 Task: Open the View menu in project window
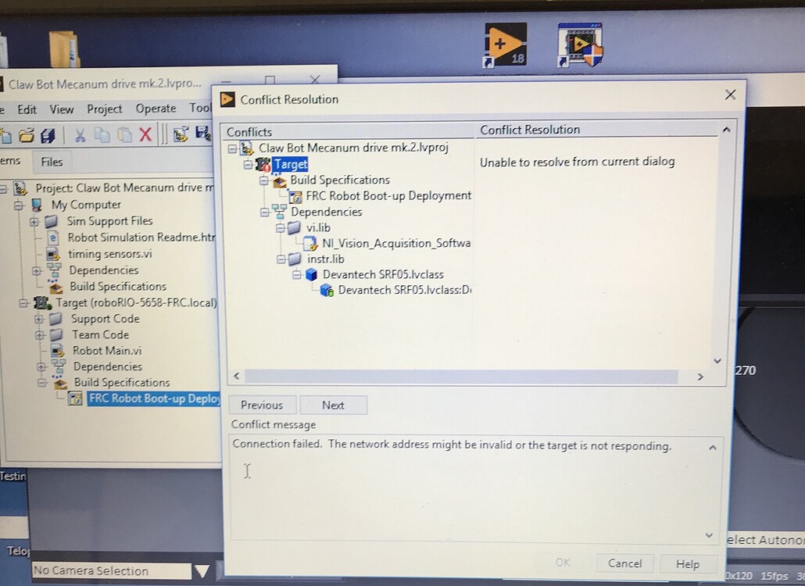[x=62, y=109]
